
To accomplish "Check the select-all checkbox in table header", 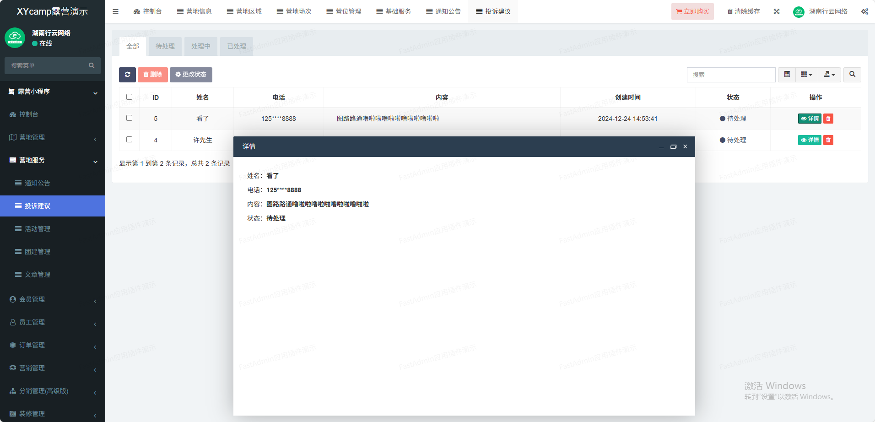I will click(x=129, y=97).
